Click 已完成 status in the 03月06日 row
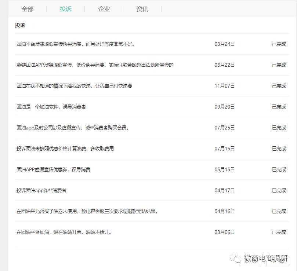The image size is (297, 271). pyautogui.click(x=279, y=232)
